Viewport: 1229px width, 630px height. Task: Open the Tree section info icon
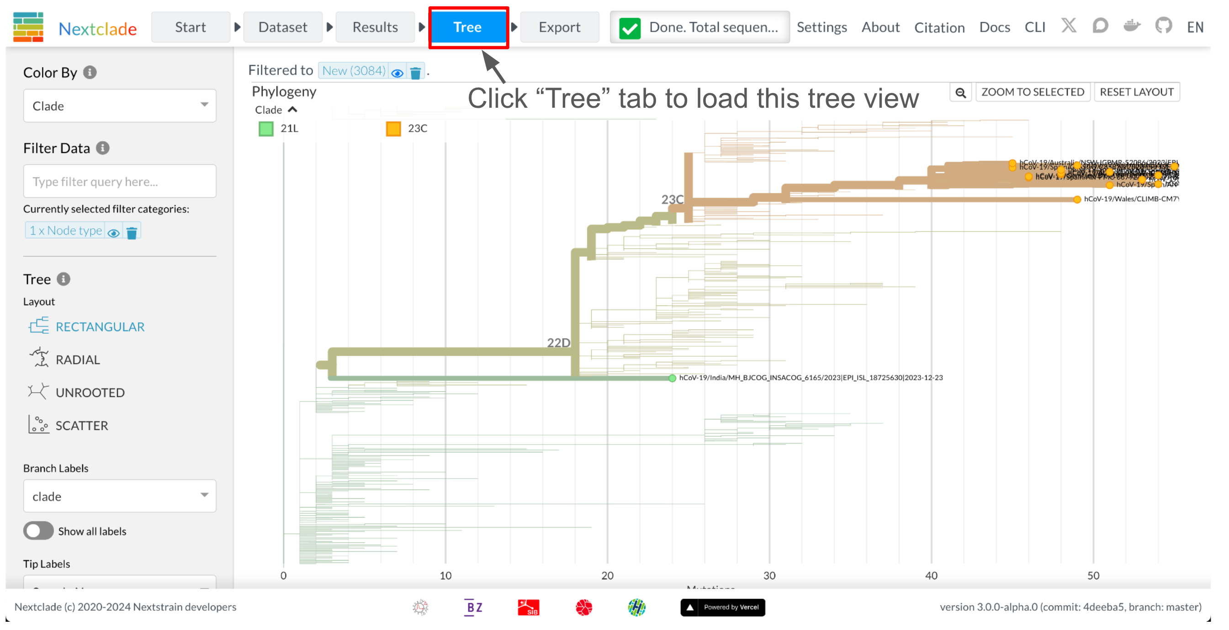coord(64,279)
